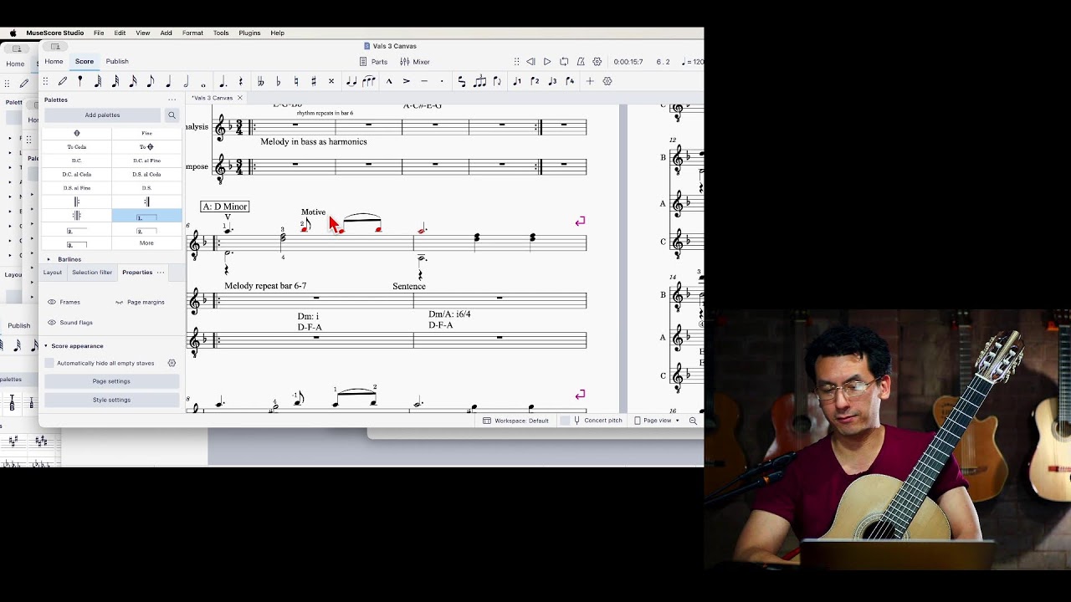Toggle the flat accidental
1071x602 pixels.
point(279,81)
